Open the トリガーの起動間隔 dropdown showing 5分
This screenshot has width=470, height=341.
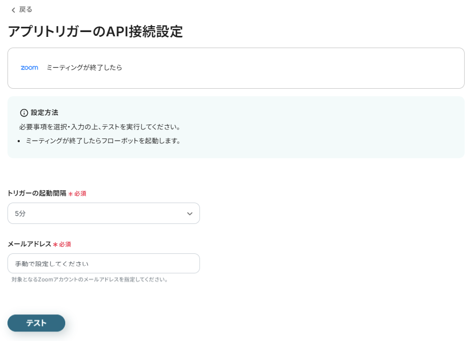point(103,213)
